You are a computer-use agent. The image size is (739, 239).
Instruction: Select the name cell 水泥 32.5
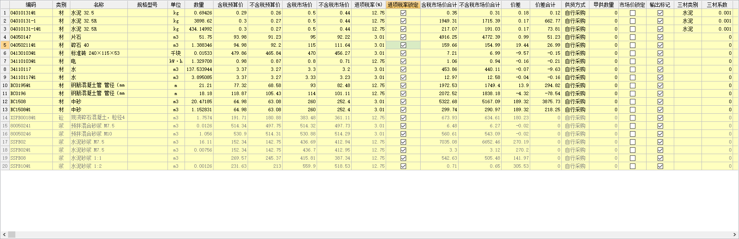point(98,13)
